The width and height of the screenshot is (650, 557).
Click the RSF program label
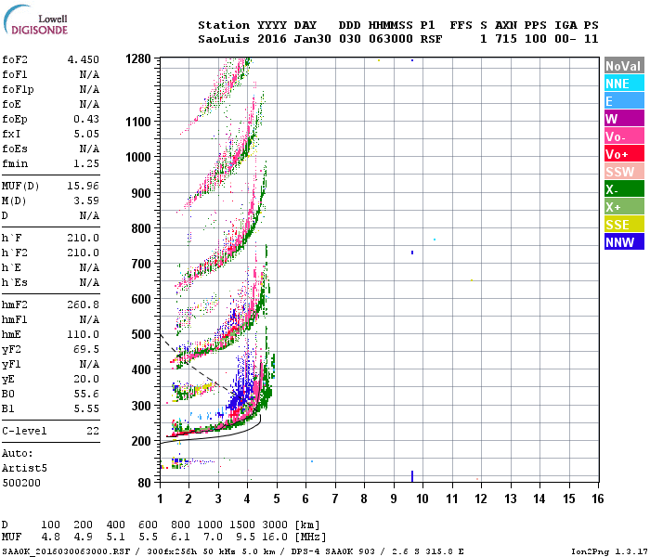tap(431, 39)
